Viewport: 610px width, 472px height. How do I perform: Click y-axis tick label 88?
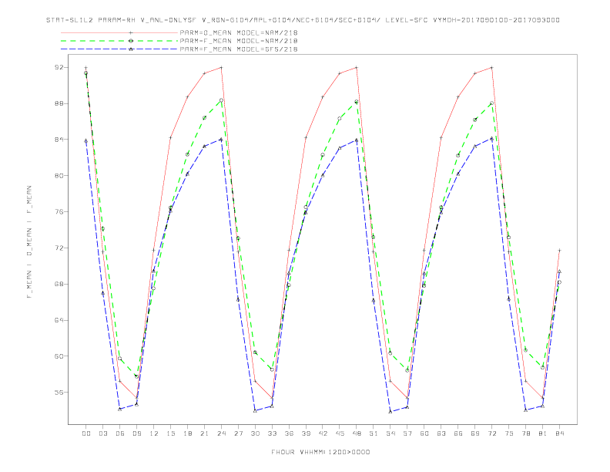click(x=59, y=103)
